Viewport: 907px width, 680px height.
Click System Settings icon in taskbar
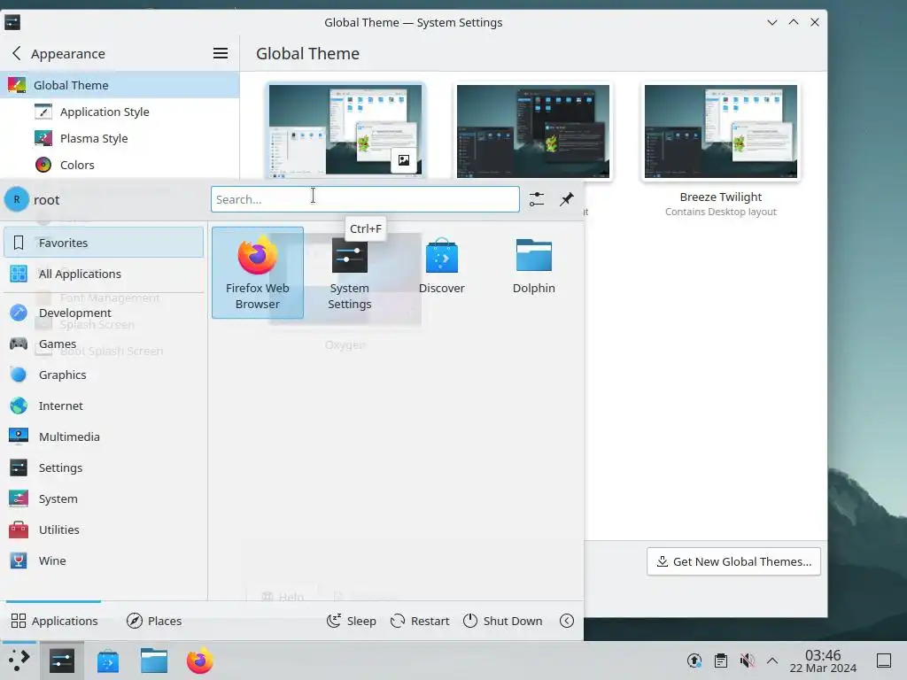(62, 661)
